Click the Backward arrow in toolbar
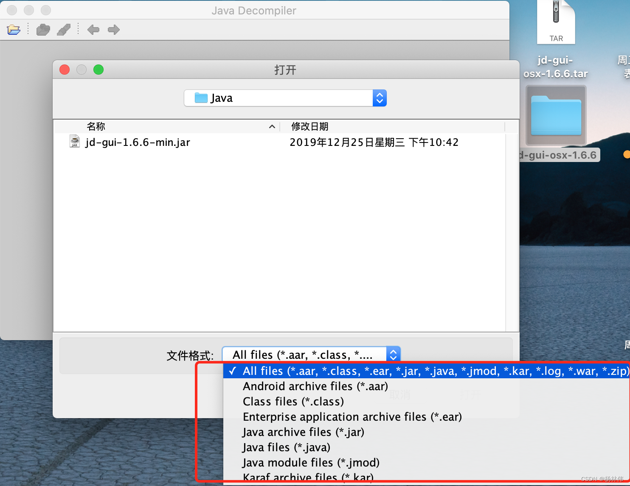Screen dimensions: 630x486 (x=93, y=30)
